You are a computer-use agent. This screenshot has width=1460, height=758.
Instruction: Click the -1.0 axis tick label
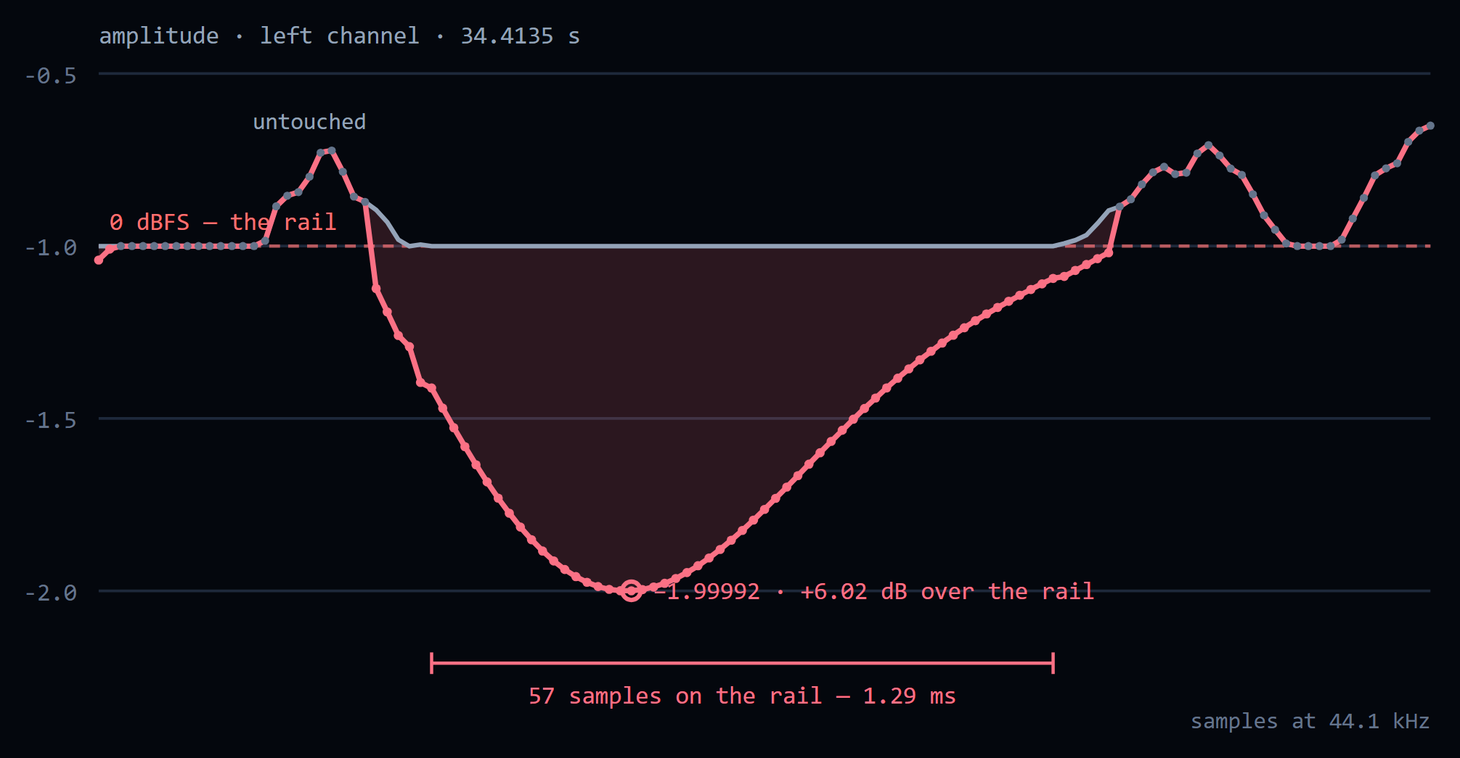coord(51,248)
